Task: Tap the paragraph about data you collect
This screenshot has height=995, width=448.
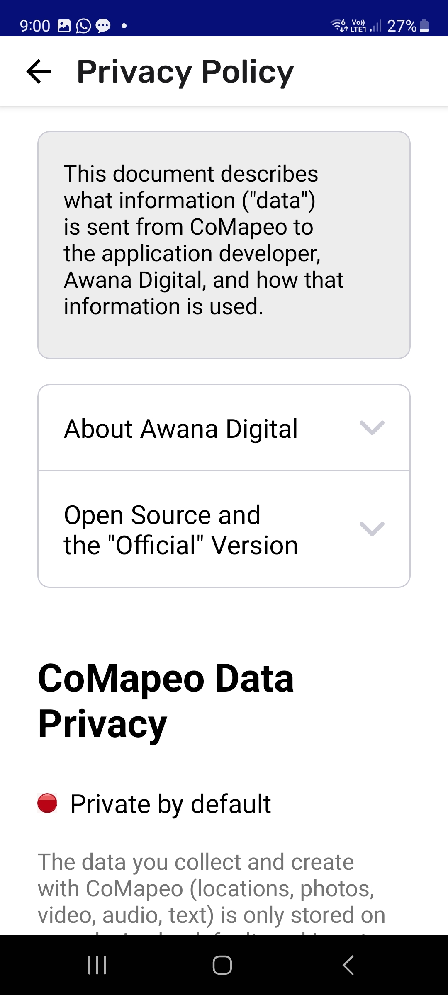Action: point(212,888)
